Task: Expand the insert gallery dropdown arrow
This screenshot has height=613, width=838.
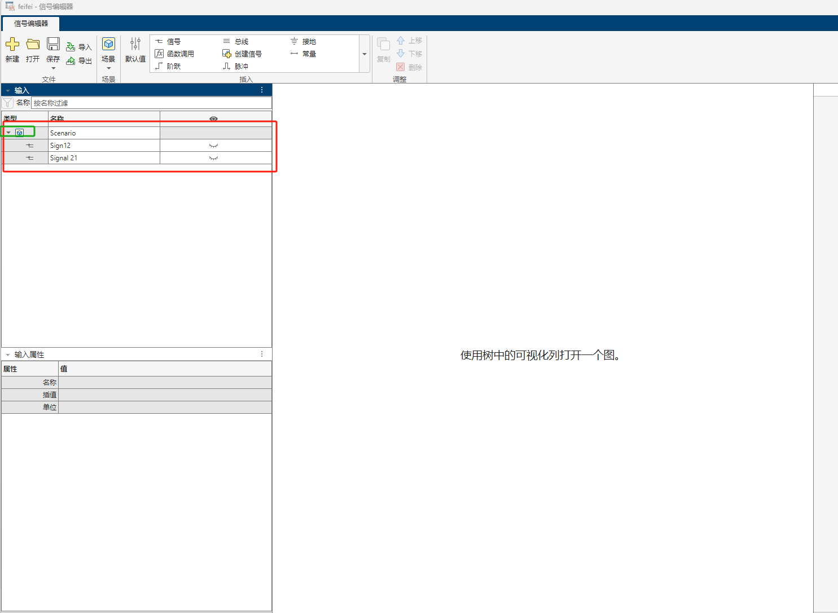Action: pos(364,54)
